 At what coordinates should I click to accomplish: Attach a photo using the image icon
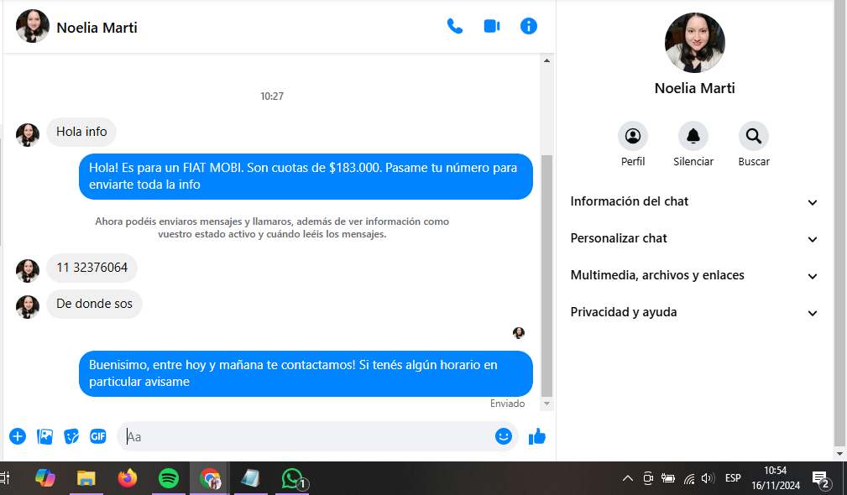44,436
